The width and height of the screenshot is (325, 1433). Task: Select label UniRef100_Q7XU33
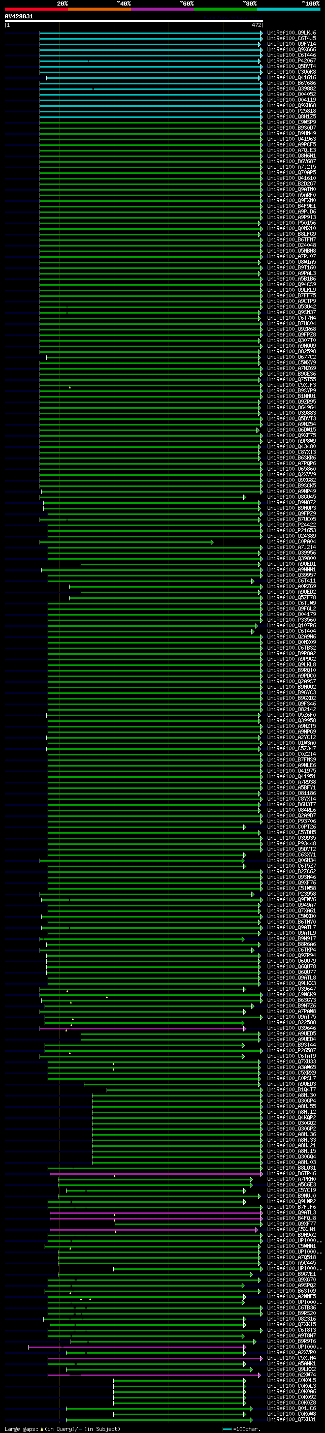291,1061
